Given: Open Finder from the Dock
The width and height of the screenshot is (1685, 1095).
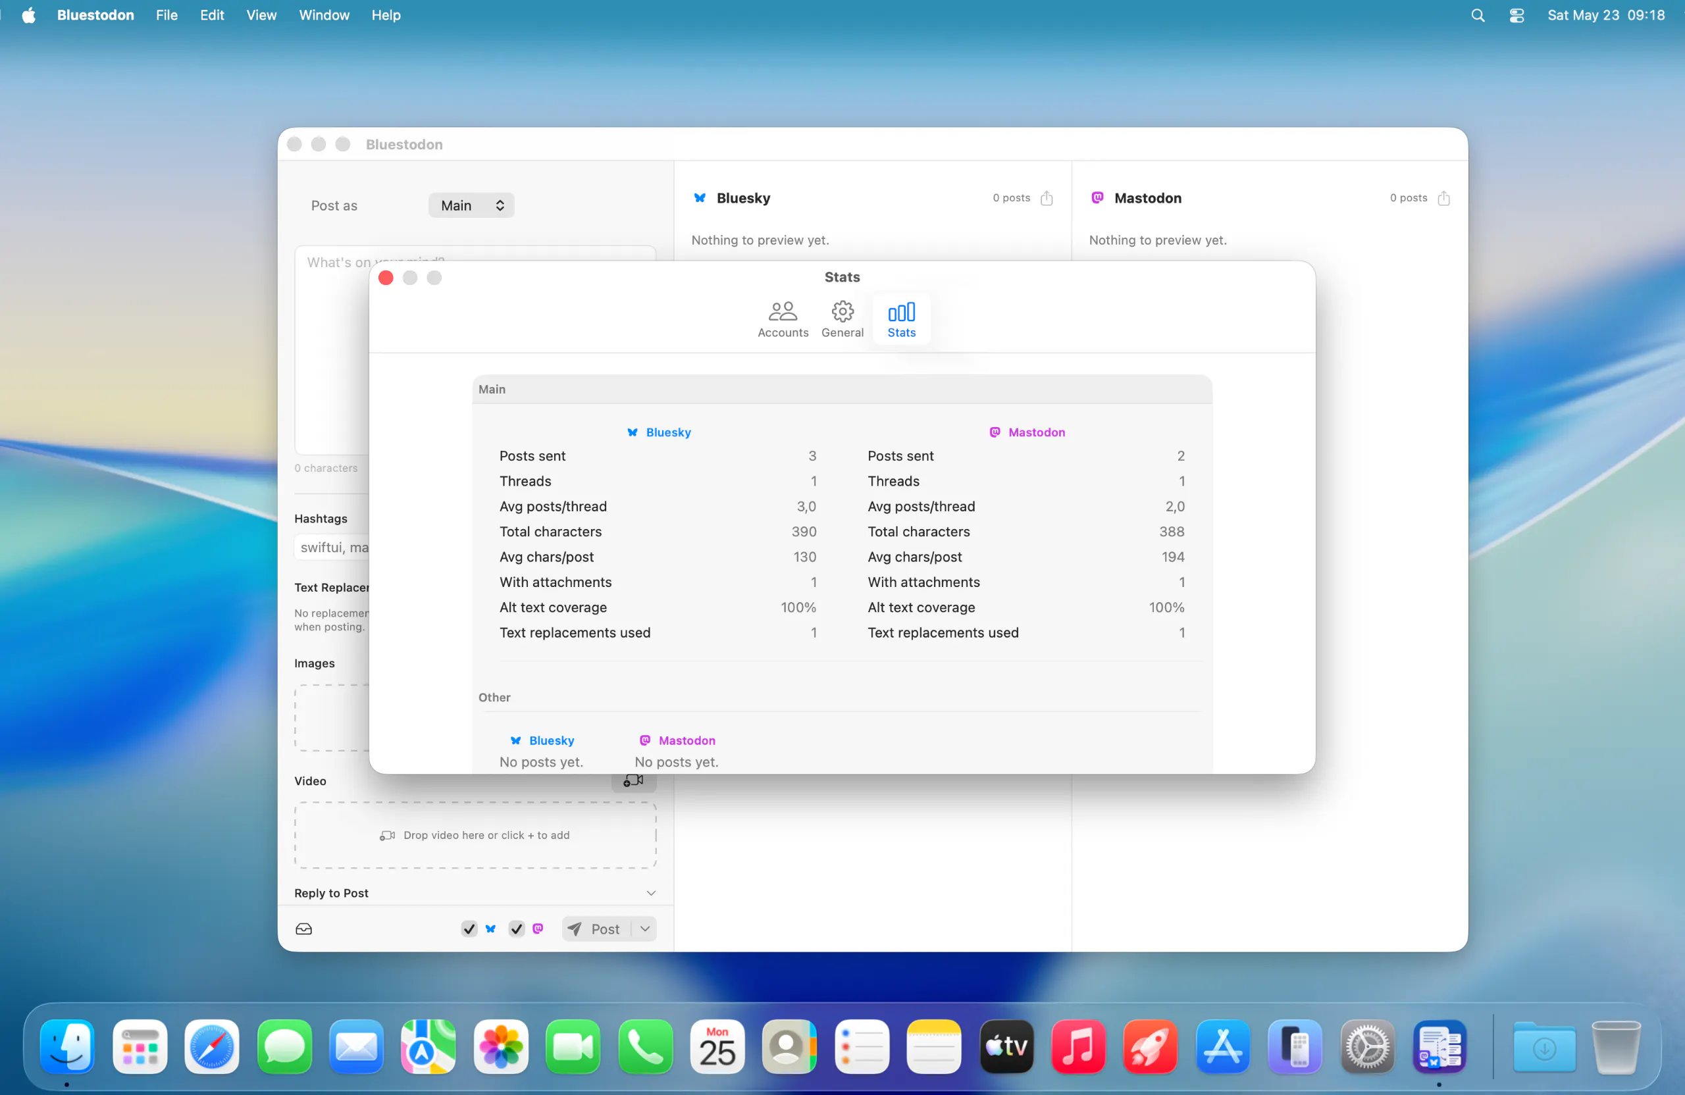Looking at the screenshot, I should click(x=68, y=1046).
